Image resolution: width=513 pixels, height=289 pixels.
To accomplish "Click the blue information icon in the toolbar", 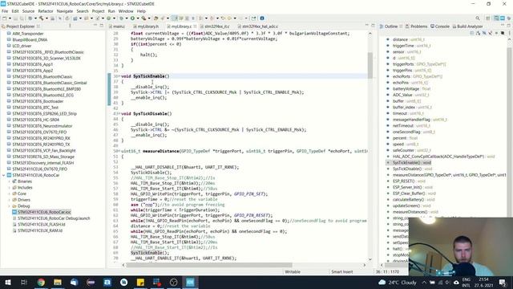I will [x=262, y=18].
